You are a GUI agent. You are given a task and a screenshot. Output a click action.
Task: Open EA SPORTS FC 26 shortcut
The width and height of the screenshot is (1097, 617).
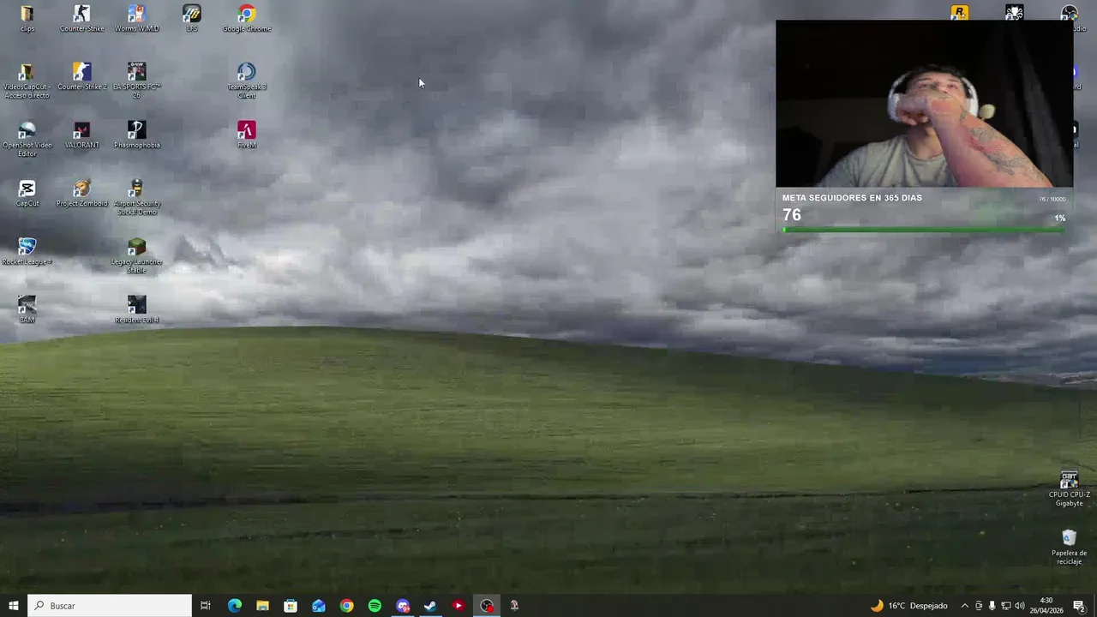(136, 81)
